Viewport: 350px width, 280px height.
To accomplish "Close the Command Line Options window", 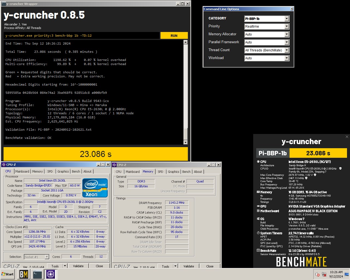I will [291, 9].
